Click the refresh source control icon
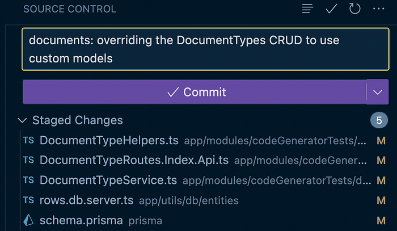 pos(355,9)
